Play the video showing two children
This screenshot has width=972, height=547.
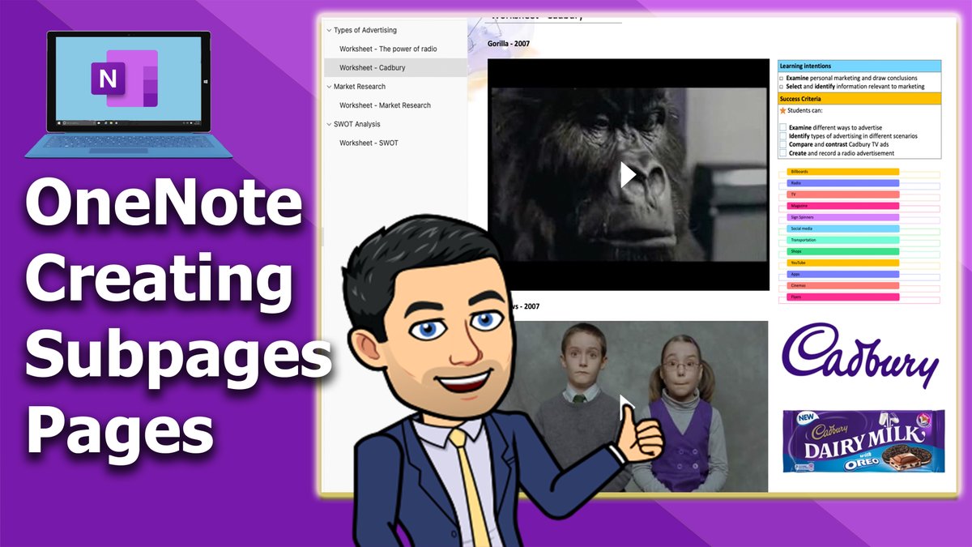(x=628, y=408)
